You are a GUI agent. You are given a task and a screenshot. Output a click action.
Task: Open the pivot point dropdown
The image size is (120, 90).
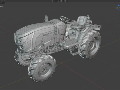[59, 1]
